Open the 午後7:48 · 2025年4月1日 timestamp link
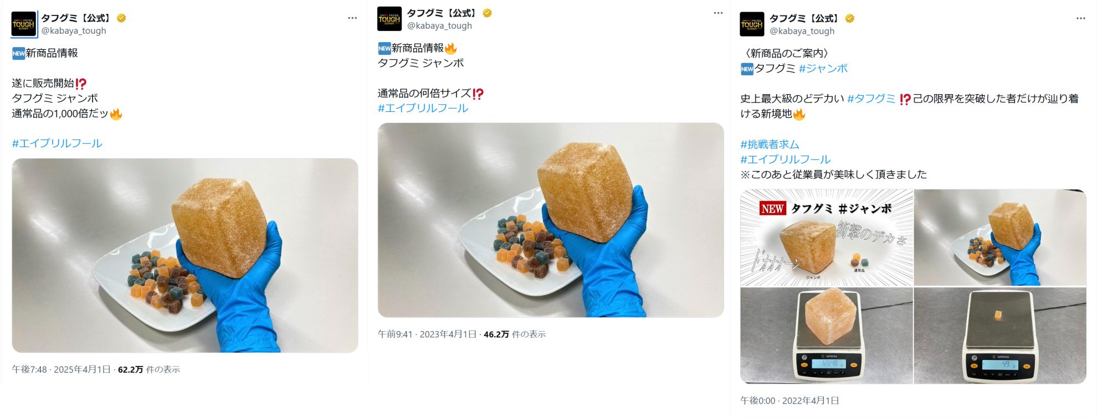The image size is (1097, 418). point(61,369)
